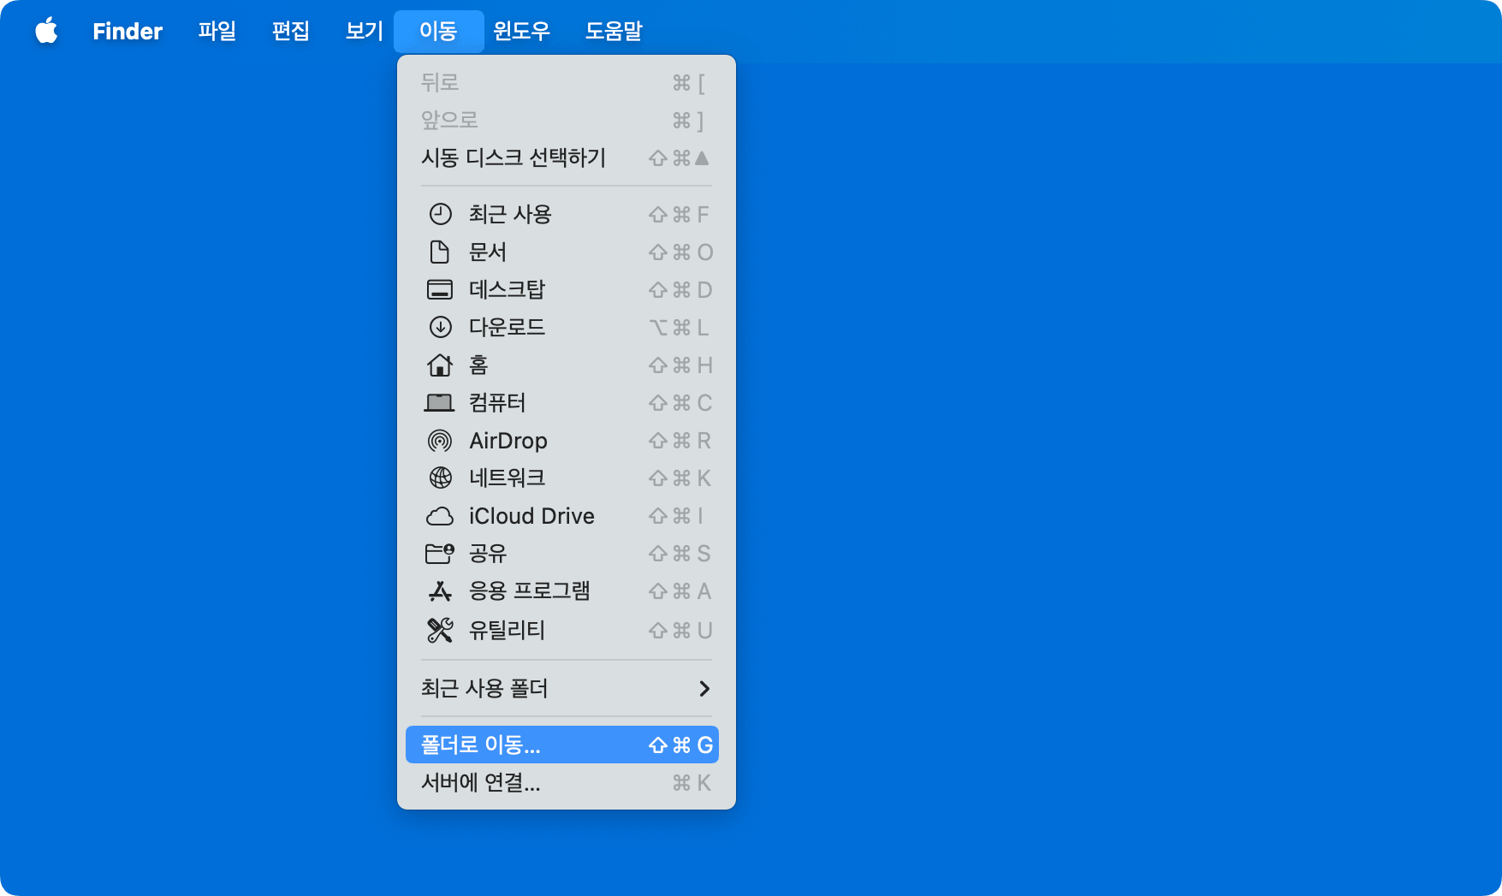Open the 파일 menu
The image size is (1502, 896).
pos(217,31)
